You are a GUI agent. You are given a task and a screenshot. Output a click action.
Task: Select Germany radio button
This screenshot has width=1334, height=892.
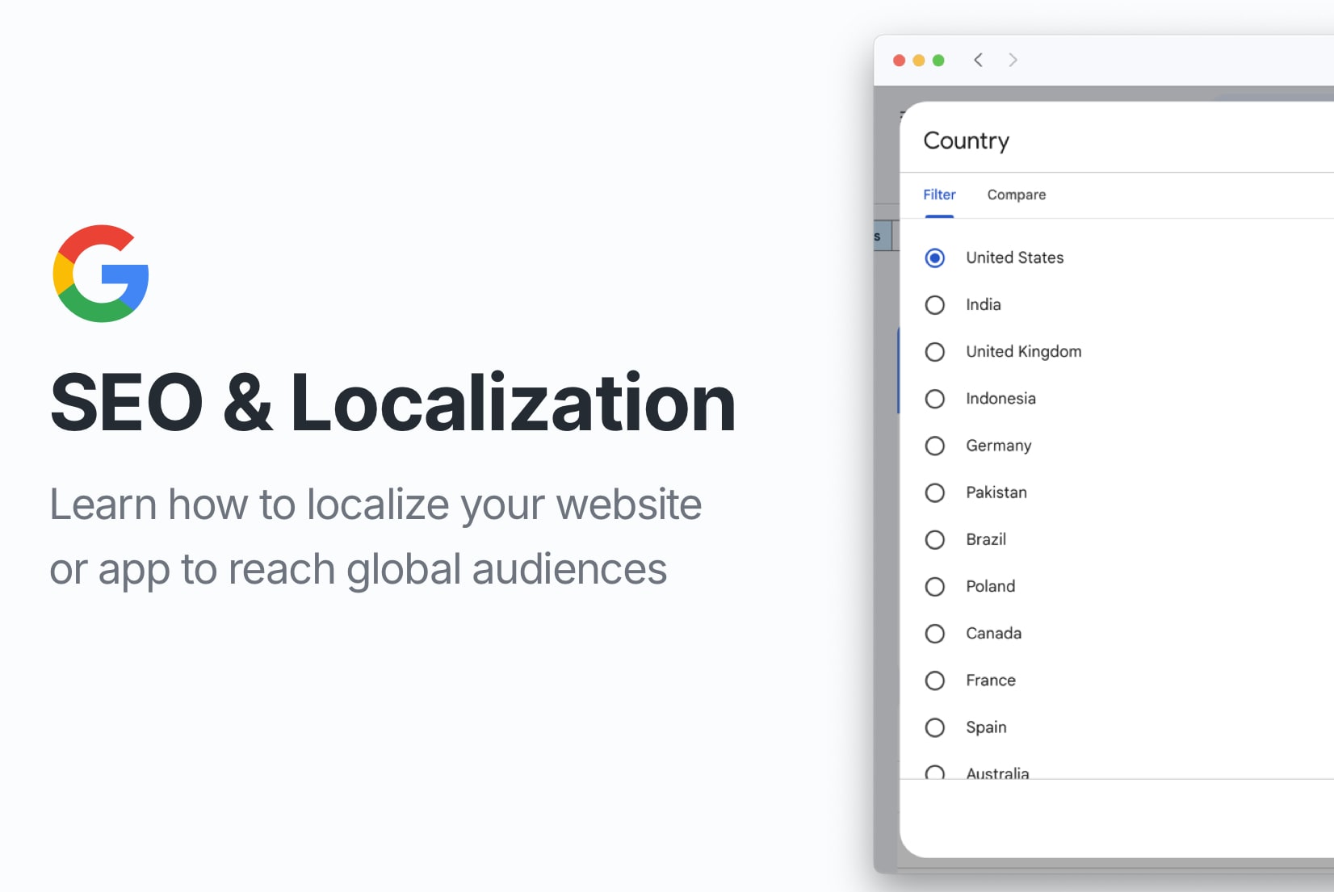click(934, 446)
